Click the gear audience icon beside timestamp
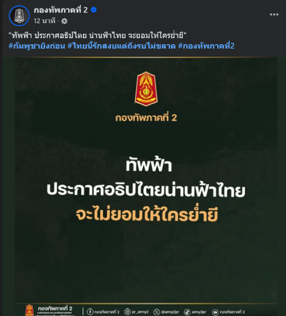The image size is (286, 316). [64, 21]
